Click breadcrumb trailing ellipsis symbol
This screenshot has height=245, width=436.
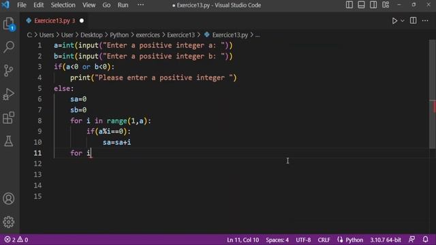pyautogui.click(x=258, y=35)
